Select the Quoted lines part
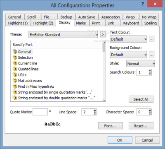The width and height of the screenshot is (165, 149). pos(28,69)
